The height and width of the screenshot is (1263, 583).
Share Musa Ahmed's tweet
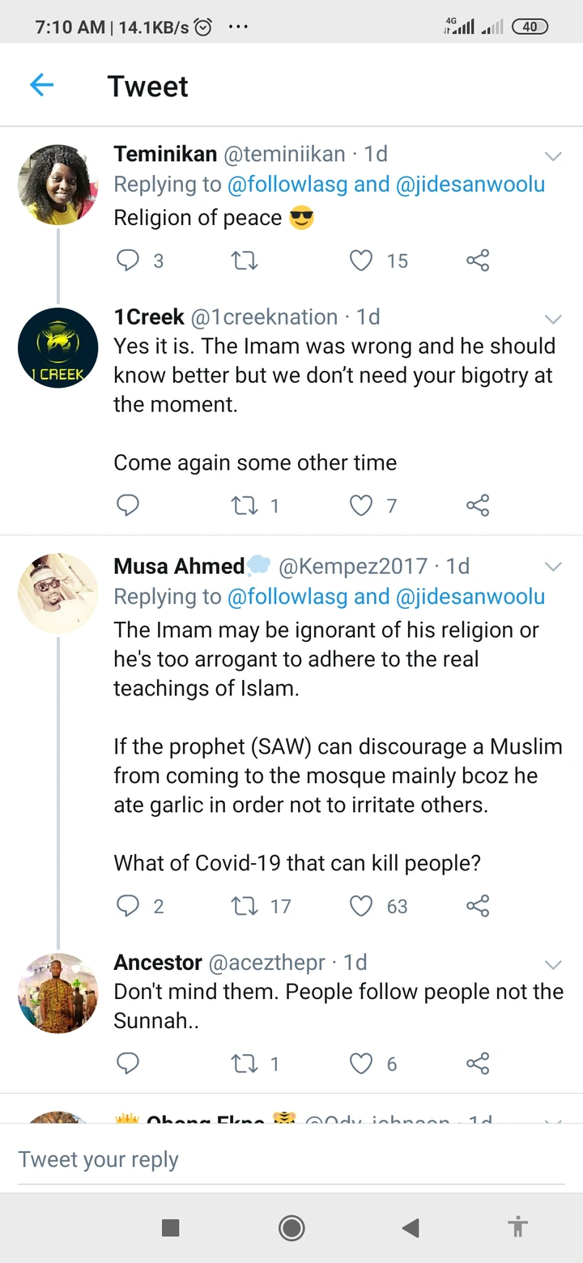coord(478,906)
